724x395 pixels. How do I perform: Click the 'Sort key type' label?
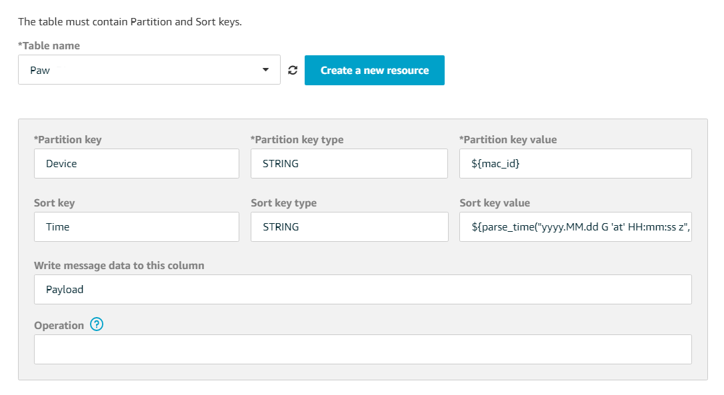click(x=283, y=203)
